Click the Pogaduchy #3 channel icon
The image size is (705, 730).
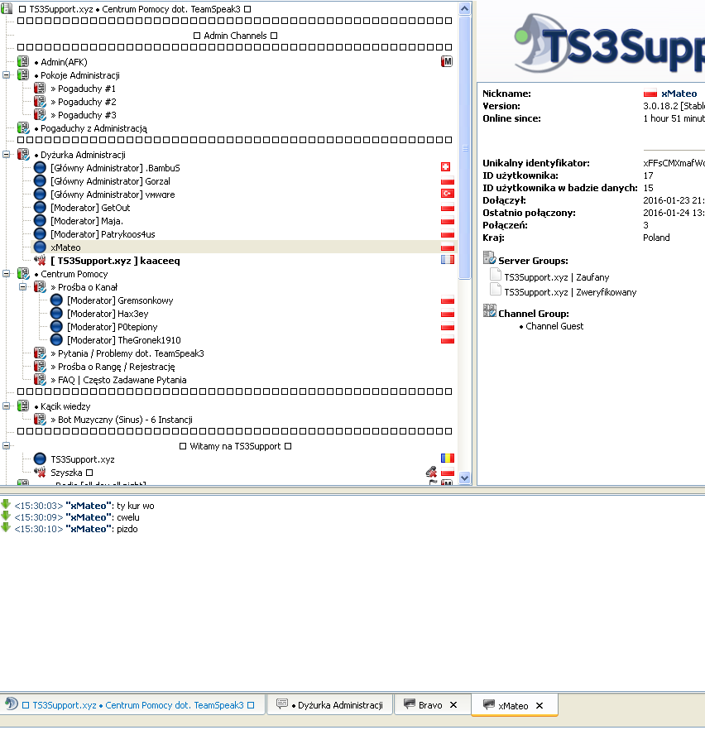[x=40, y=114]
